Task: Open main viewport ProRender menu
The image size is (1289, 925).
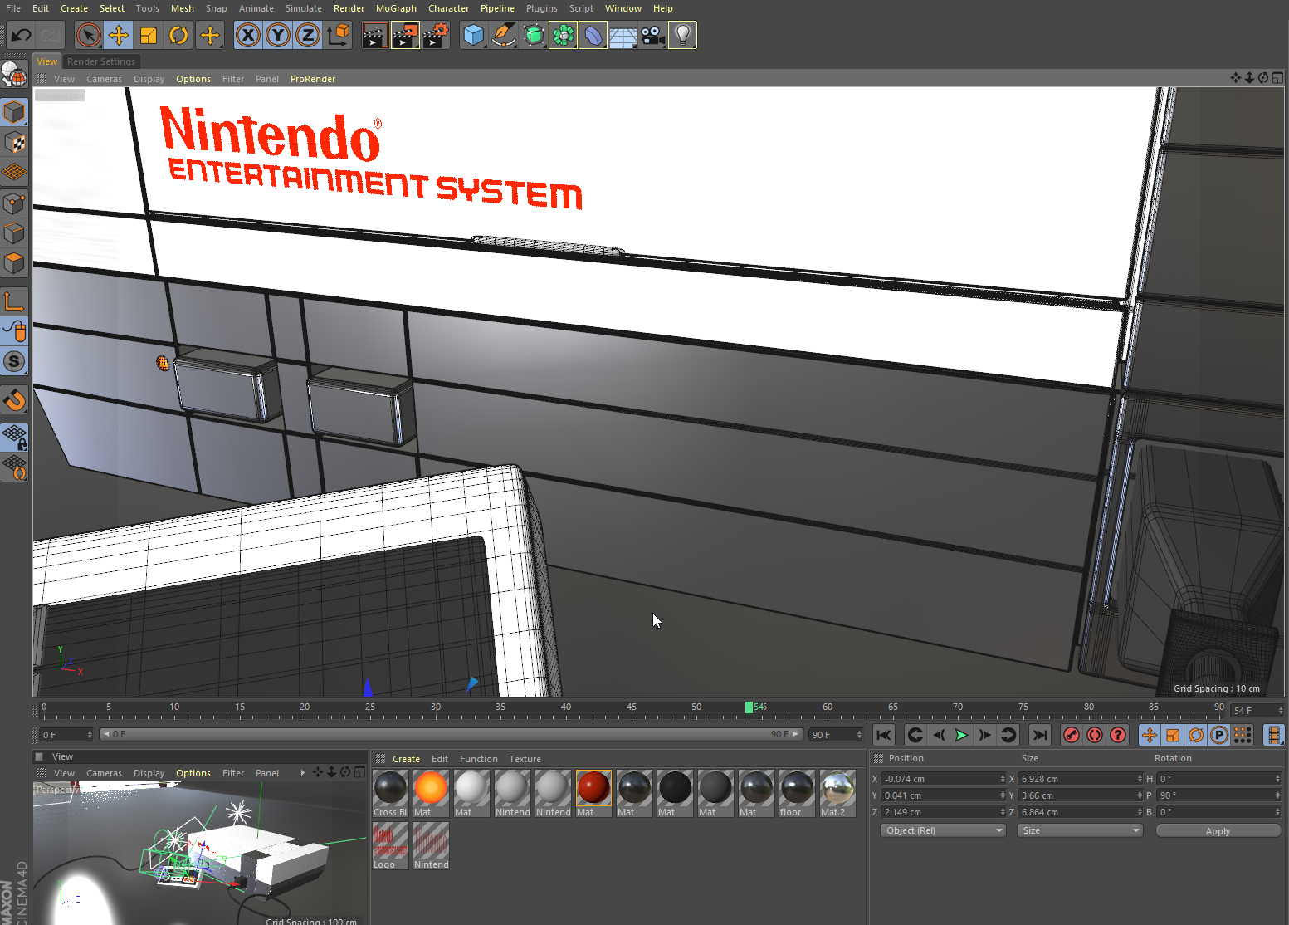Action: (313, 79)
